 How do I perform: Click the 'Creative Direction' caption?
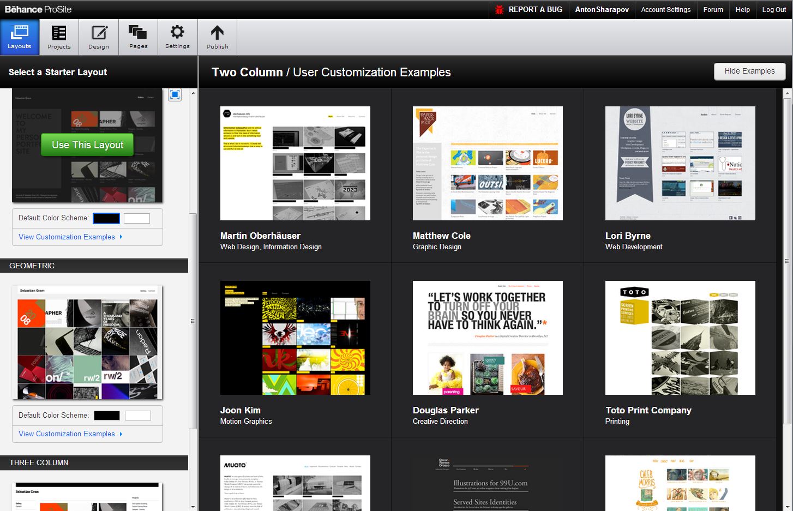440,422
